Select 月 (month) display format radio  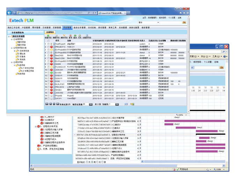[97, 162]
